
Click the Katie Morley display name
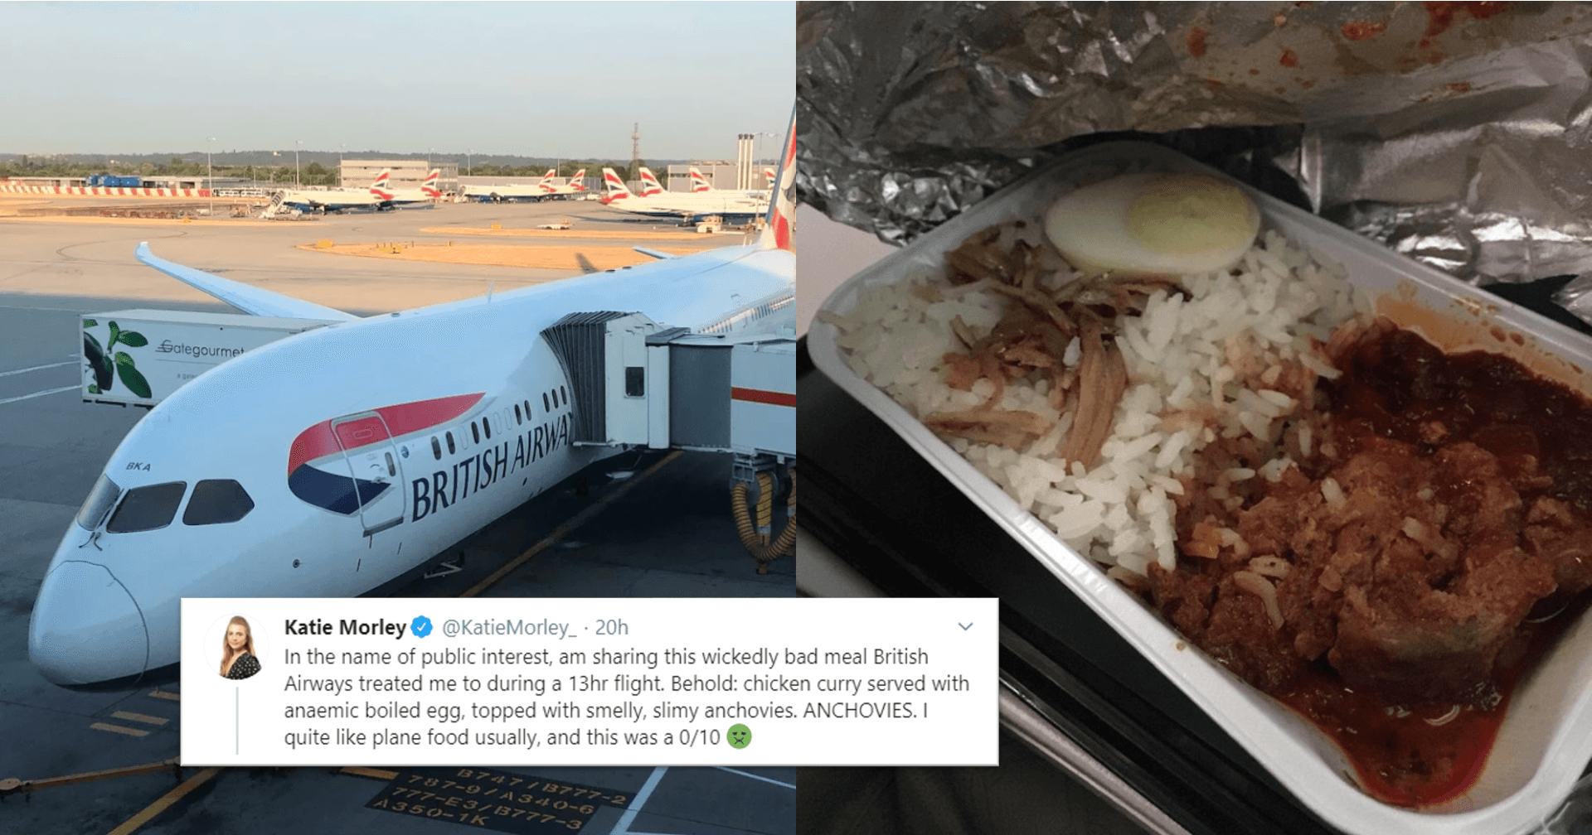coord(345,627)
